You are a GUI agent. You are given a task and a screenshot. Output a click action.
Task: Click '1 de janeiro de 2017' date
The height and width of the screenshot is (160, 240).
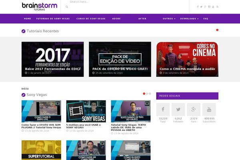[40, 73]
